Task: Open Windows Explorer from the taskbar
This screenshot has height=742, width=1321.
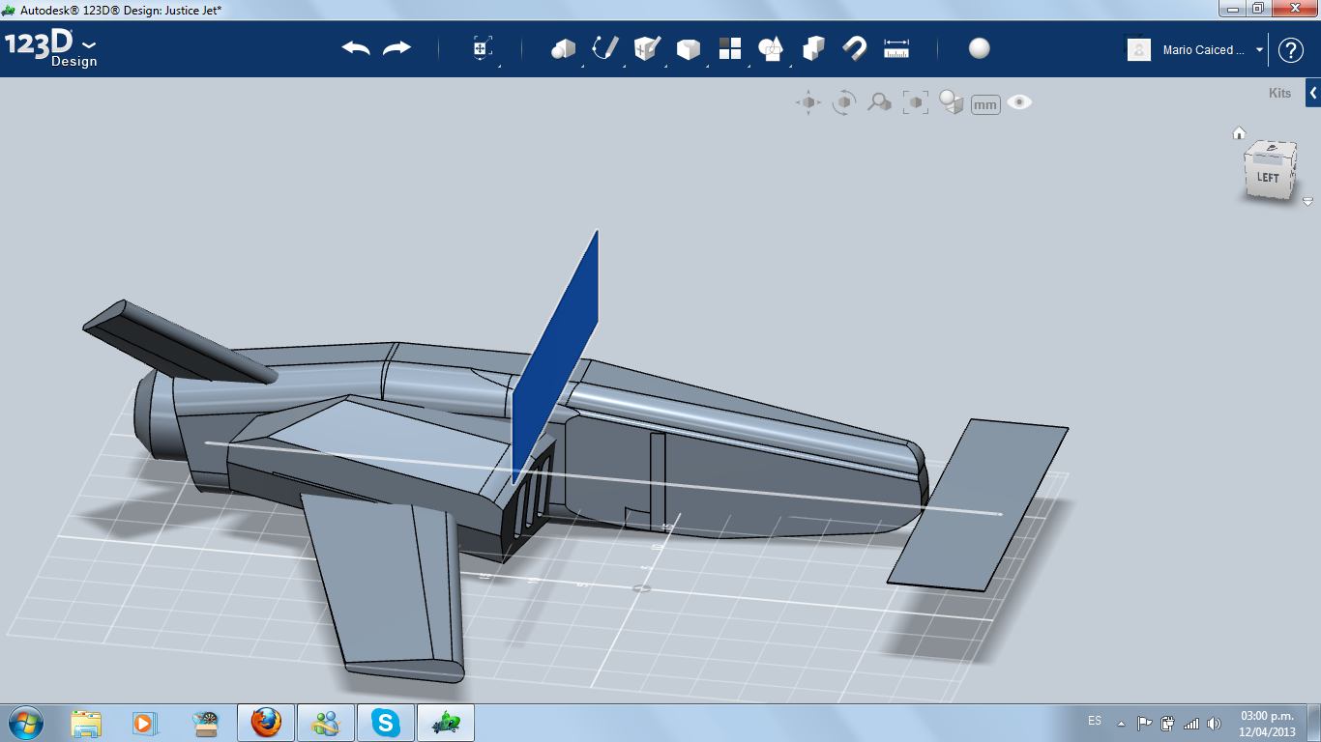Action: tap(86, 723)
